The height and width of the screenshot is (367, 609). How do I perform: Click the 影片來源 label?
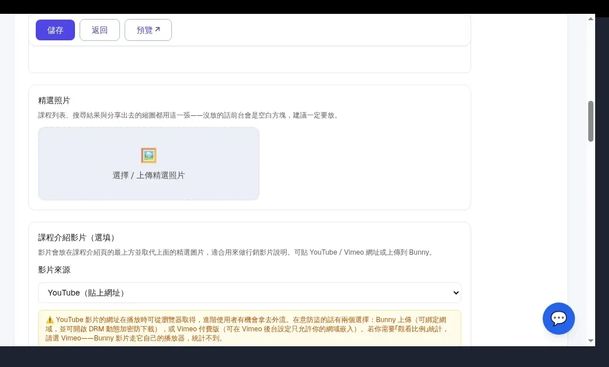[54, 270]
